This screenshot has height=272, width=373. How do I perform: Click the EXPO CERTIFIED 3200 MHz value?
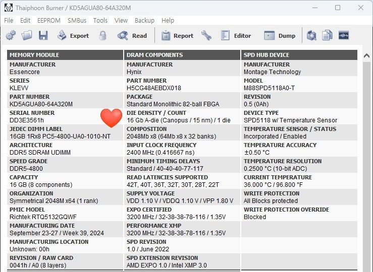click(176, 217)
